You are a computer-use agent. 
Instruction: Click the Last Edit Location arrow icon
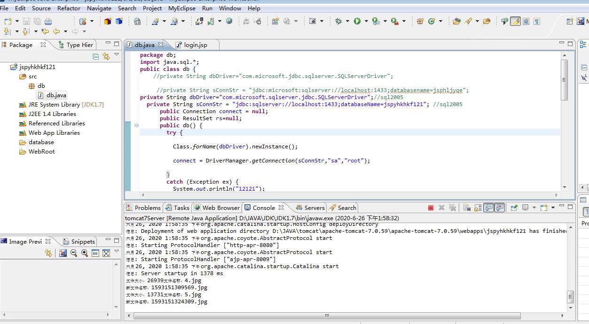pos(45,31)
